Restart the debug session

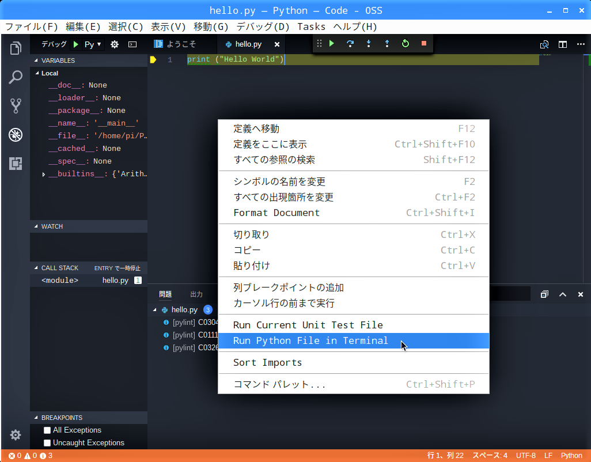click(406, 44)
